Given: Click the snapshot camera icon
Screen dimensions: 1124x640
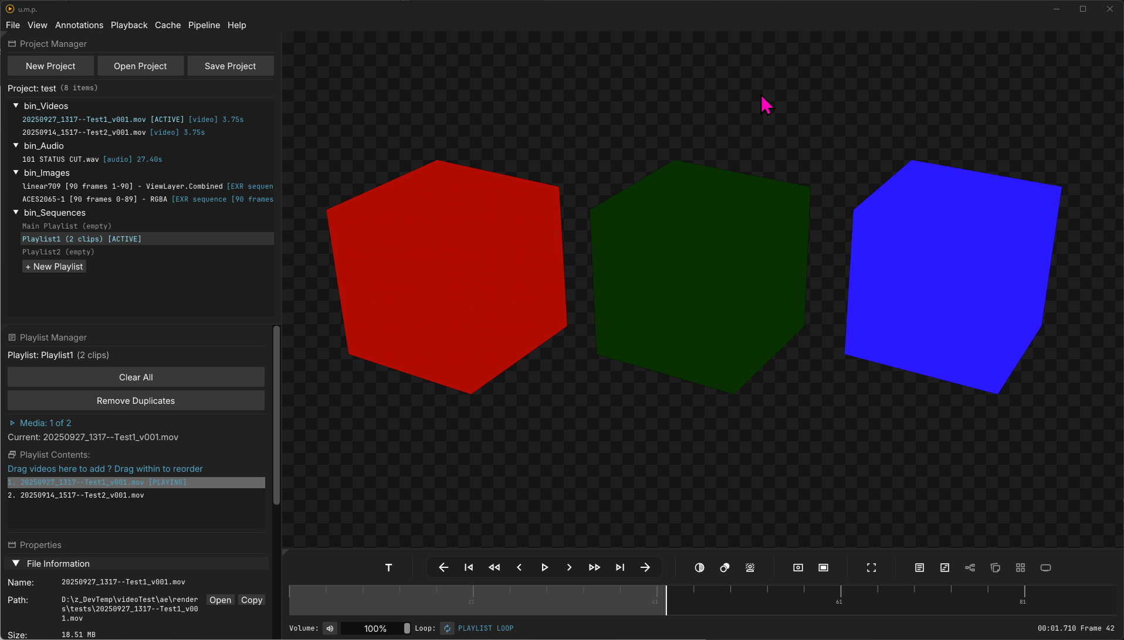Looking at the screenshot, I should (x=798, y=567).
